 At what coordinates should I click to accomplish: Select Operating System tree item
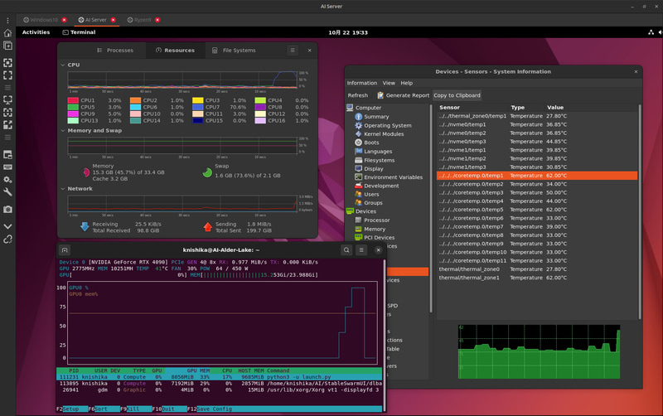383,126
